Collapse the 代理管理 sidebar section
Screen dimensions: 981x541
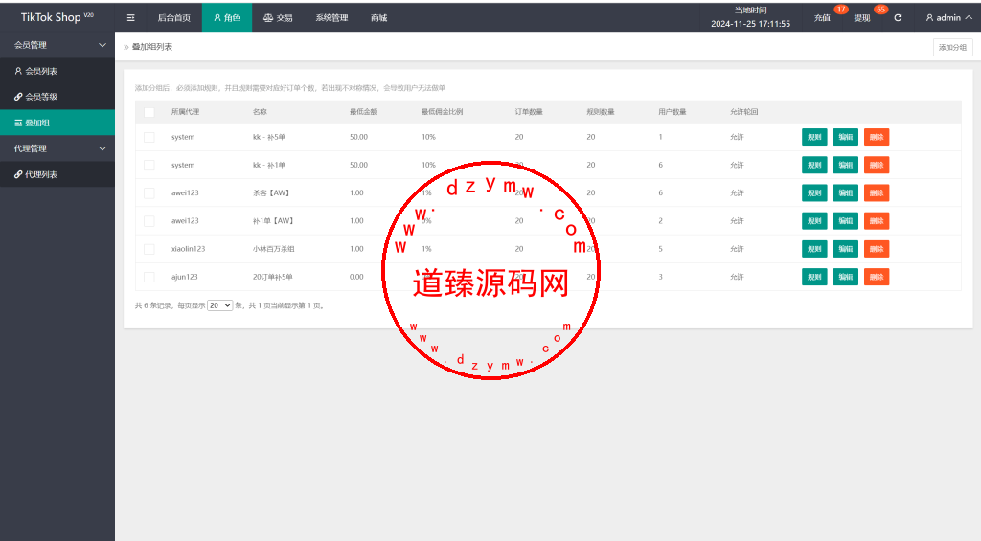click(57, 148)
